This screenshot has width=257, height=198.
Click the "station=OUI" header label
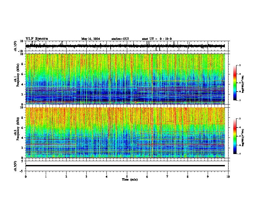click(120, 39)
